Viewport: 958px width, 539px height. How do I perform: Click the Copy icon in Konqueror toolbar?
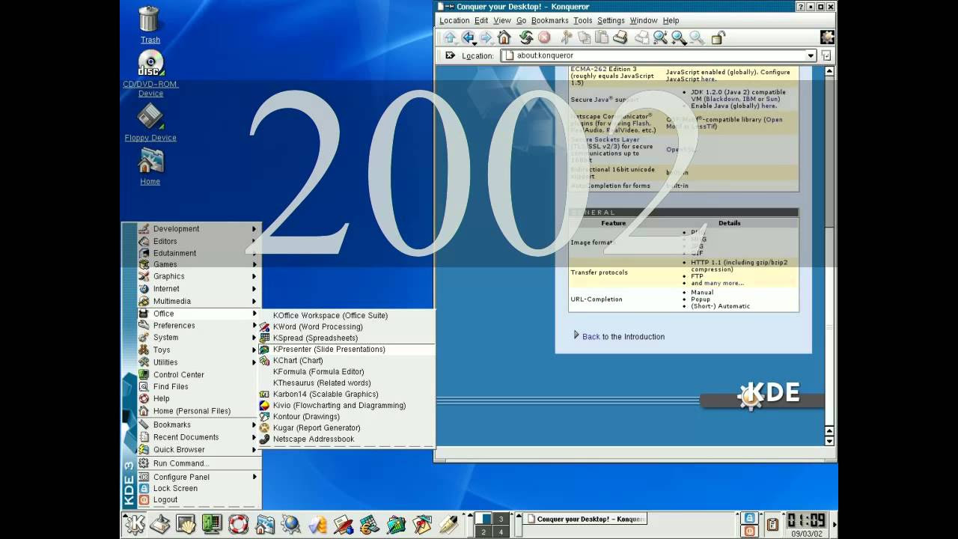pyautogui.click(x=584, y=37)
